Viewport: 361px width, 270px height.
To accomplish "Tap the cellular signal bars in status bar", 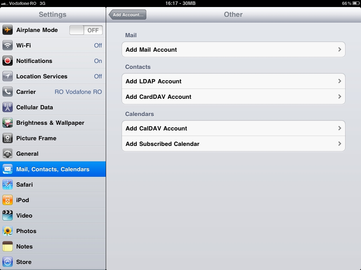I will [5, 4].
